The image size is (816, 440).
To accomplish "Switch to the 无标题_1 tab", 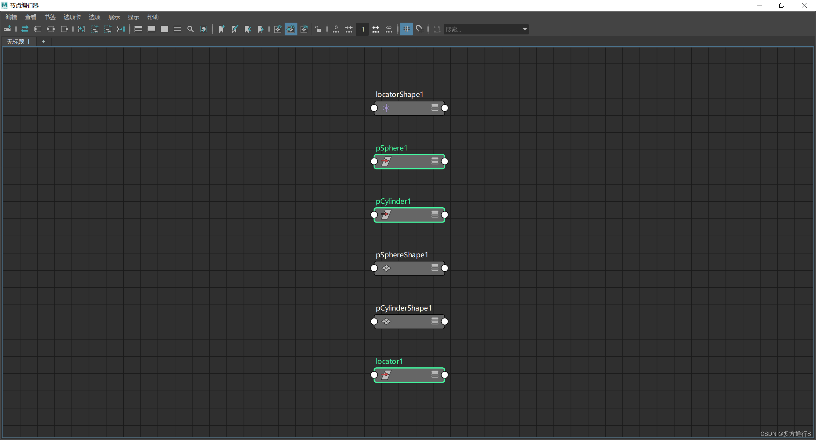I will coord(18,41).
